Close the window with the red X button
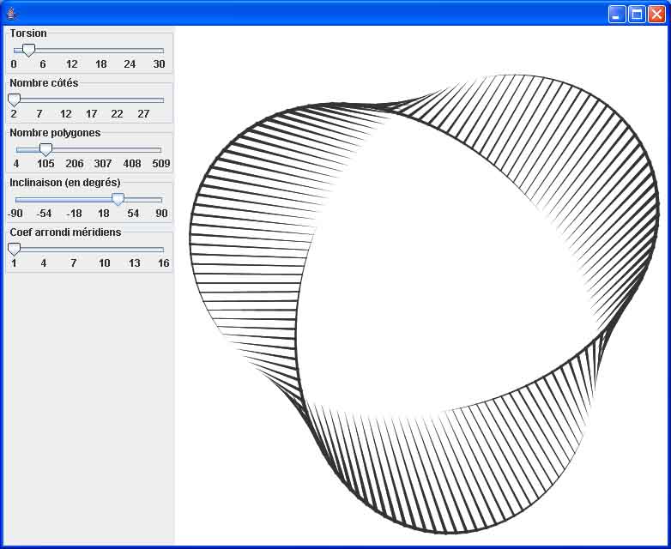Screen dimensions: 671x549 pyautogui.click(x=656, y=14)
